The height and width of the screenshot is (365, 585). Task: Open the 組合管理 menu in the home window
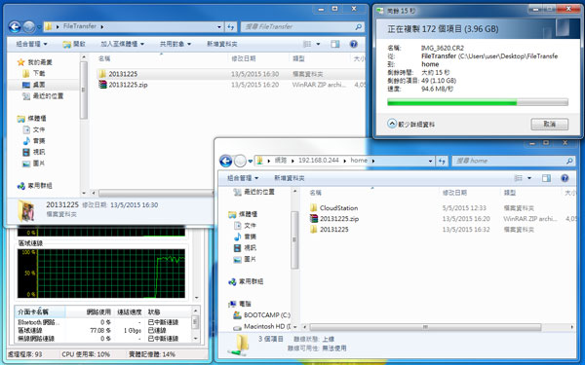coord(243,178)
